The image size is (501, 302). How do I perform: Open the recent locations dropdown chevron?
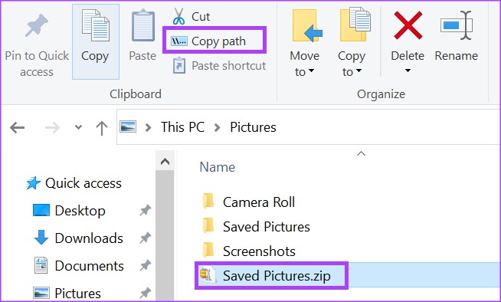[78, 127]
